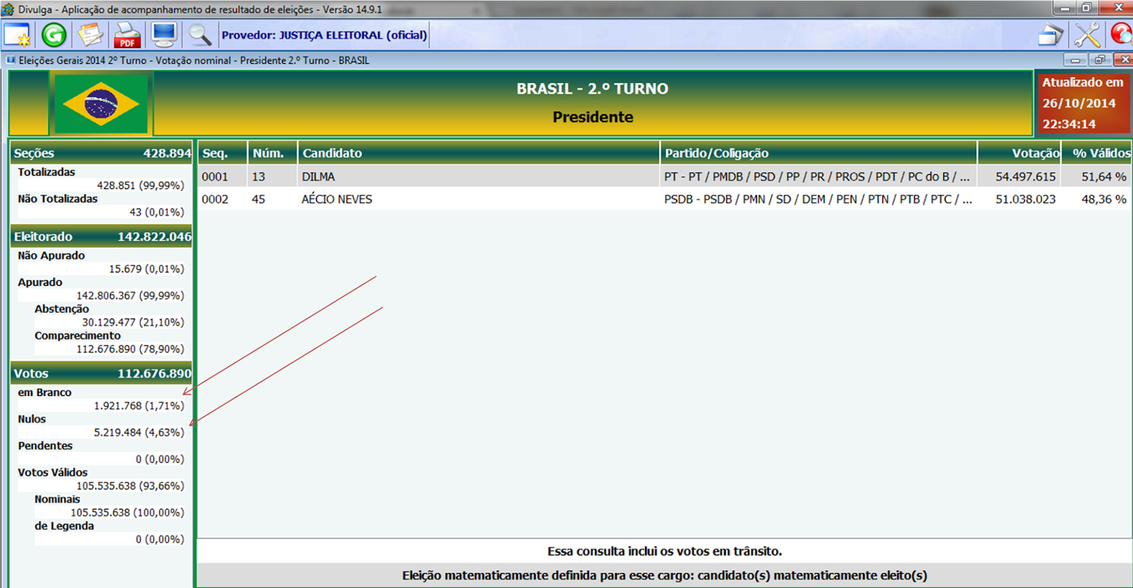Click the % Válidos column header

click(1097, 153)
